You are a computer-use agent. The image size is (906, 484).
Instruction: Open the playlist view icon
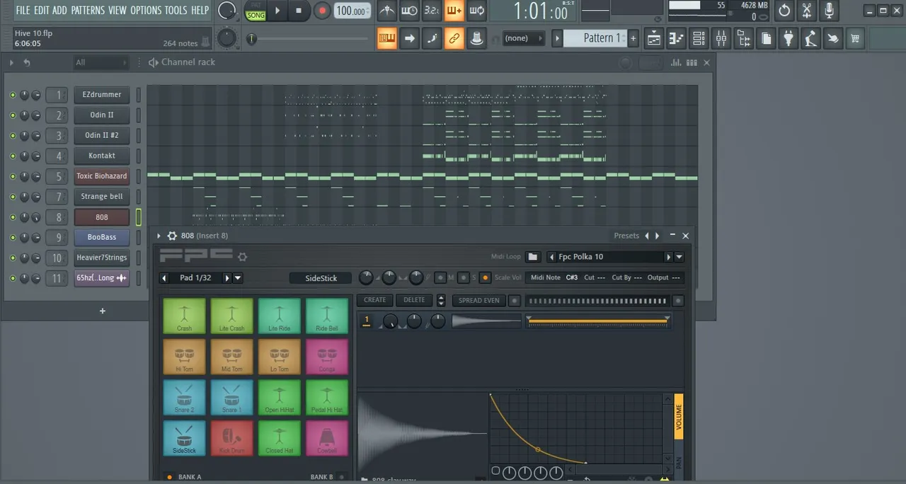coord(654,38)
